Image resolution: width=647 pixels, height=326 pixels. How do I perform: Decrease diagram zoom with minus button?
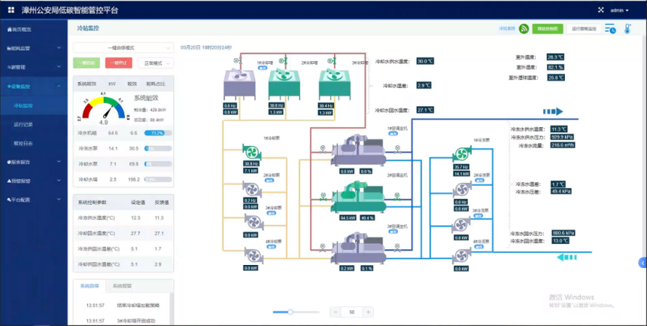(x=336, y=312)
